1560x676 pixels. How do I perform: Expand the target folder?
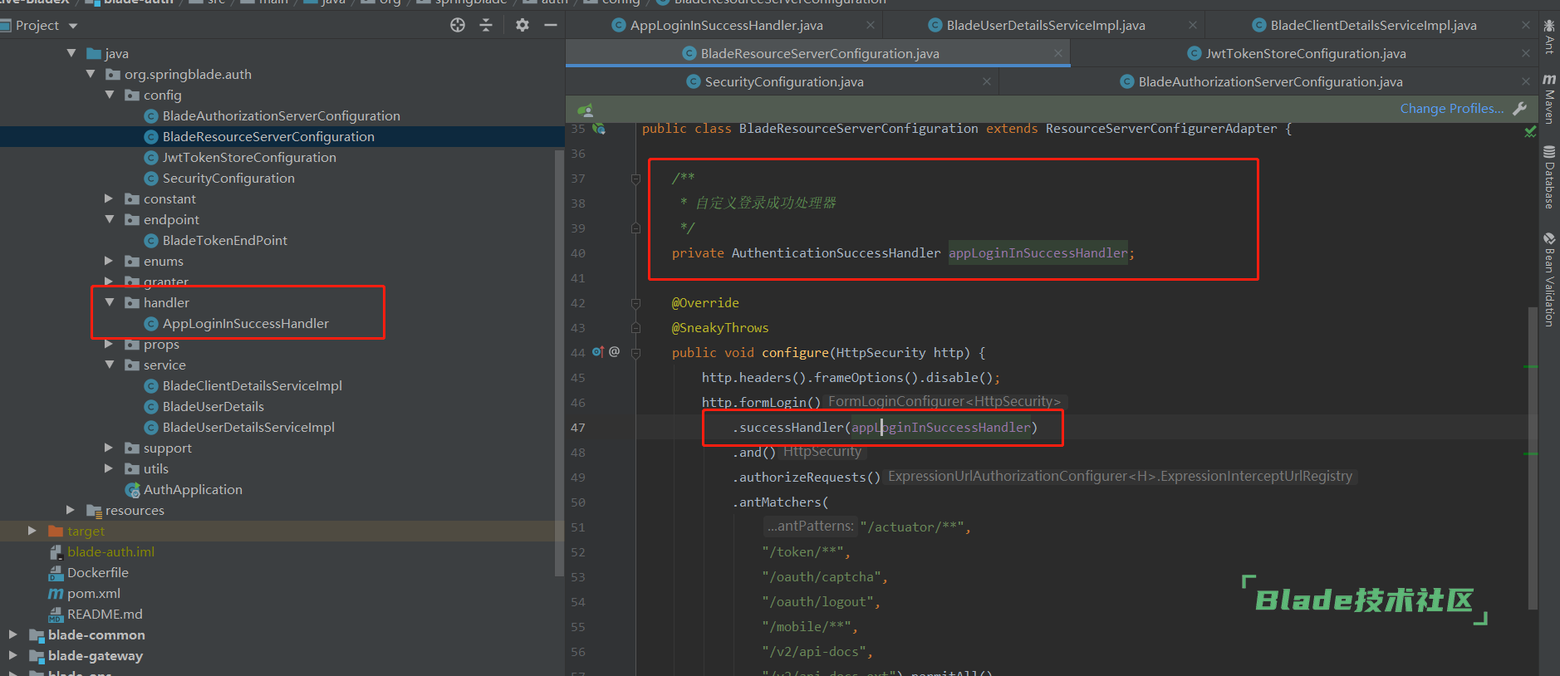pos(32,531)
